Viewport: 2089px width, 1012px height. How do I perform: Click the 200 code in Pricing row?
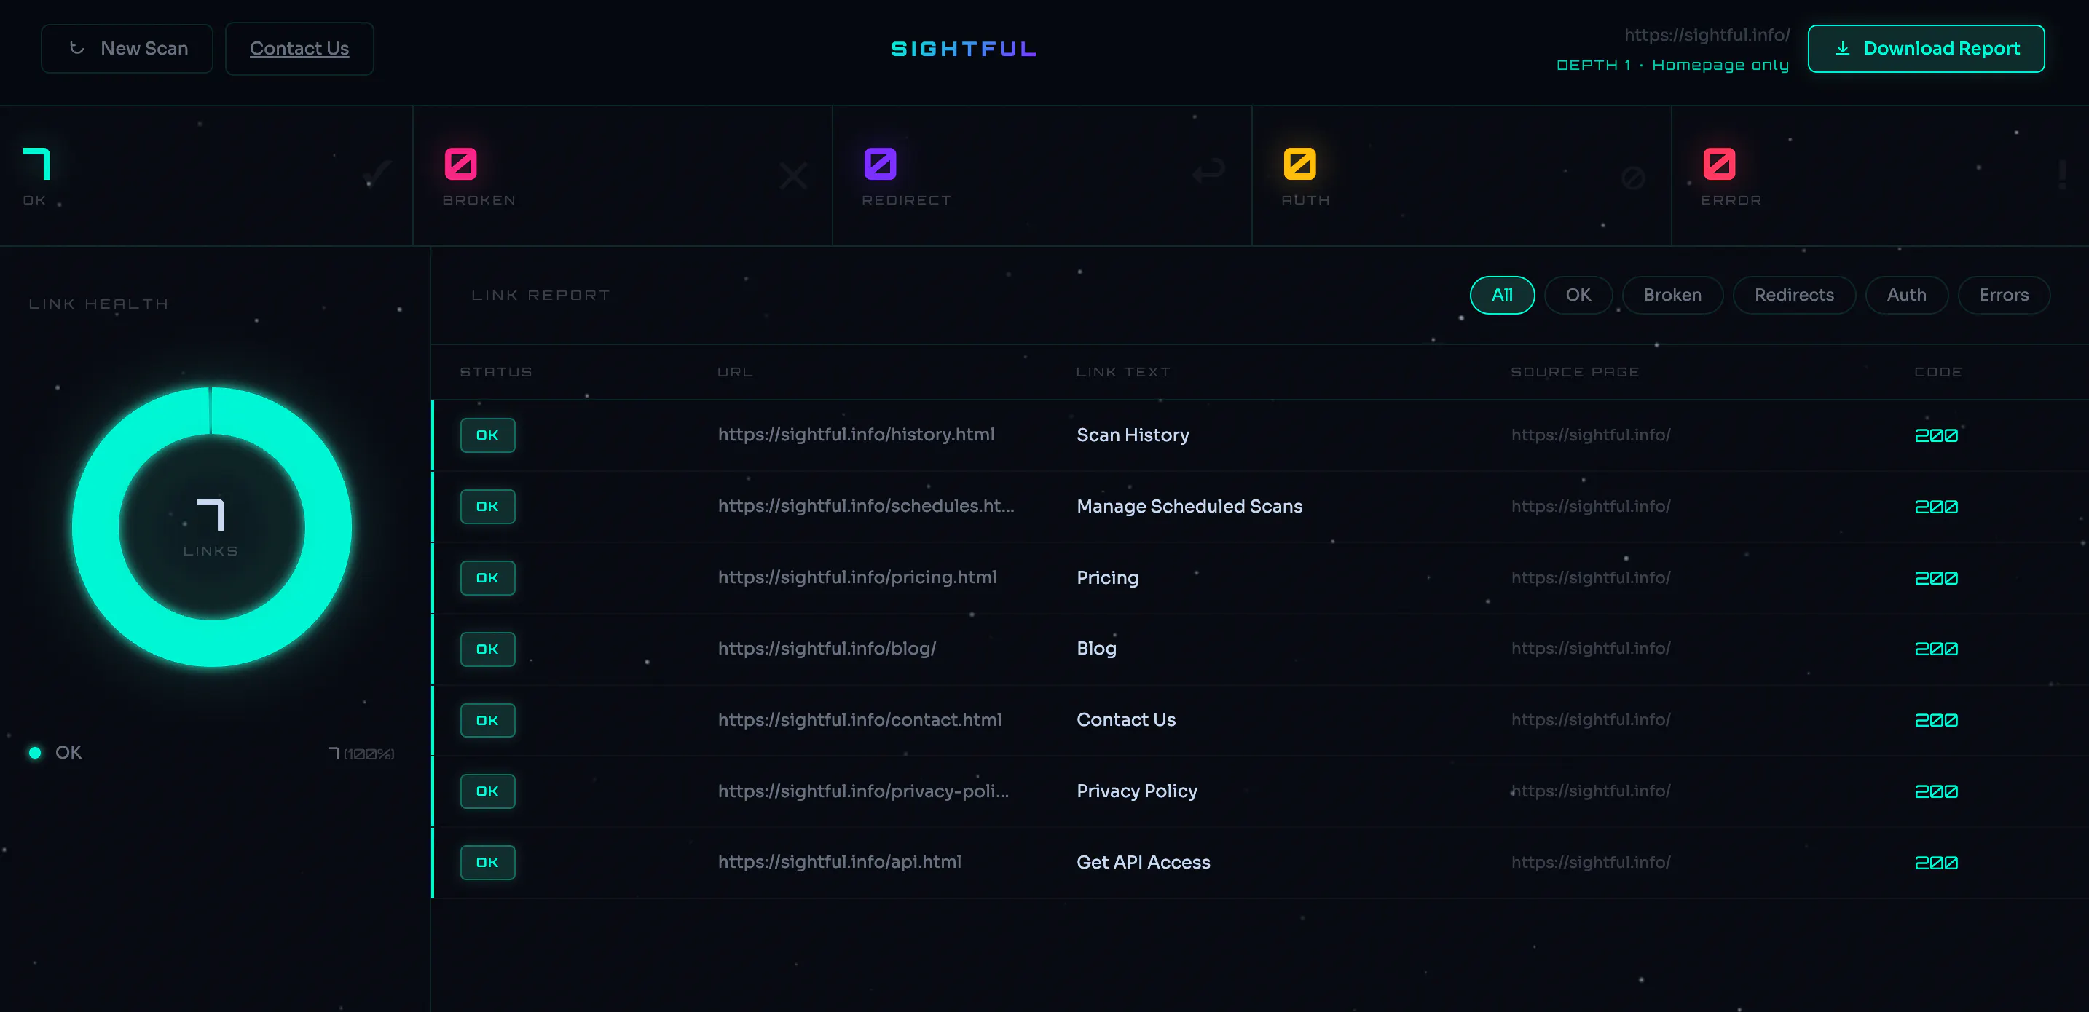pyautogui.click(x=1937, y=579)
